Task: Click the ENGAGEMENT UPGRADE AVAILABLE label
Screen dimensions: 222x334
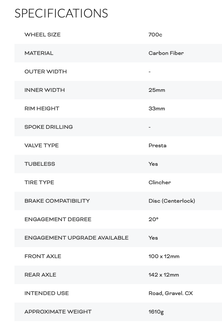Action: click(77, 238)
